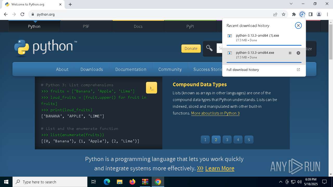Viewport: 333px width, 187px height.
Task: Open the Extensions puzzle icon
Action: (294, 14)
